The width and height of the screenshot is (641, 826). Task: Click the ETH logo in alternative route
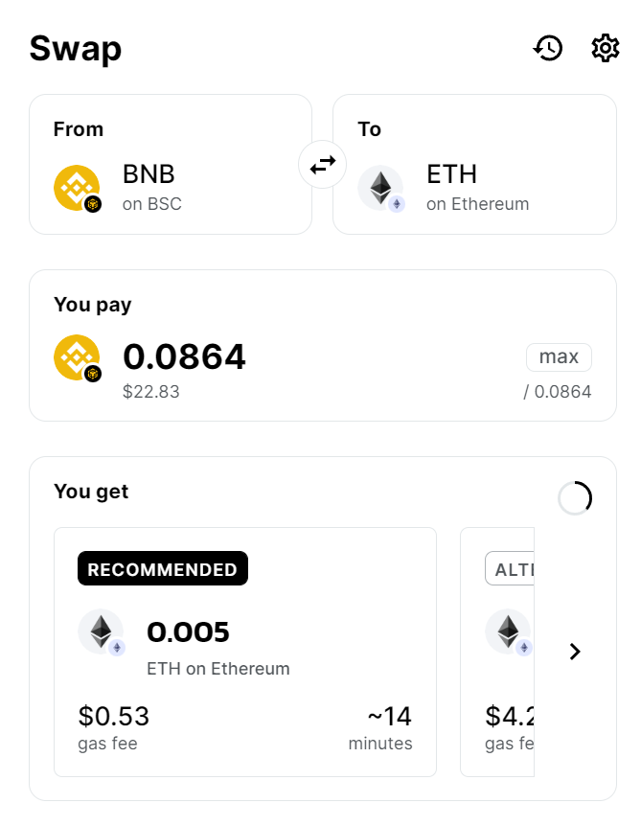click(509, 632)
